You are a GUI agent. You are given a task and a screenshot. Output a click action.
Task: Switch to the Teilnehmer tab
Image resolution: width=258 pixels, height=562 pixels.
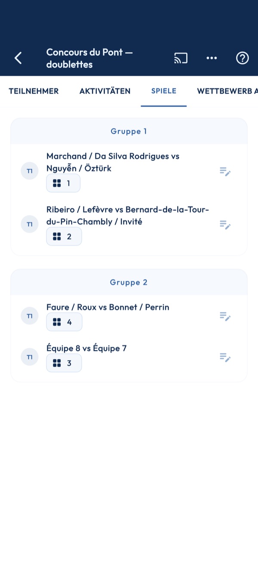pyautogui.click(x=34, y=91)
